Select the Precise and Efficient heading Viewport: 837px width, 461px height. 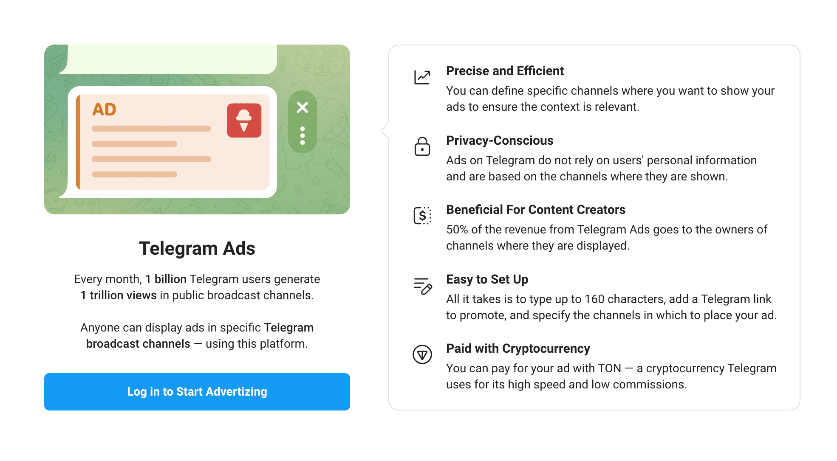tap(505, 71)
